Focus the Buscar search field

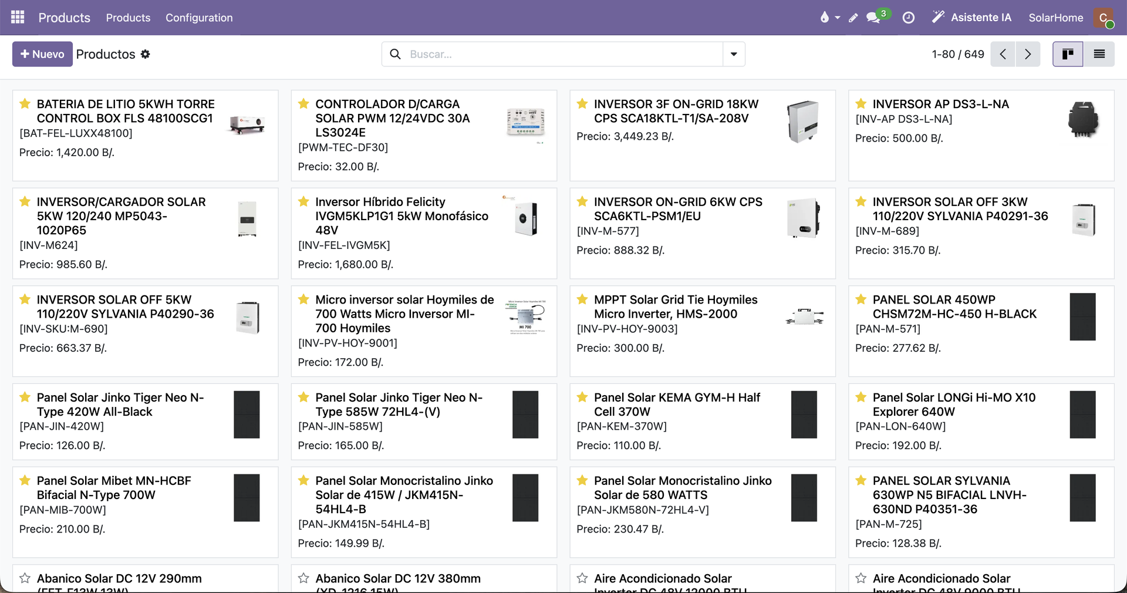(563, 54)
